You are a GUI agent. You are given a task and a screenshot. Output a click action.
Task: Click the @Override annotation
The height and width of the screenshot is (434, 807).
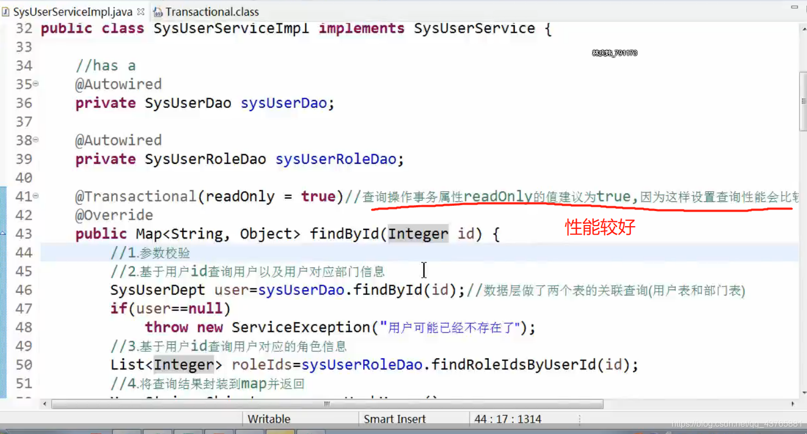[114, 215]
